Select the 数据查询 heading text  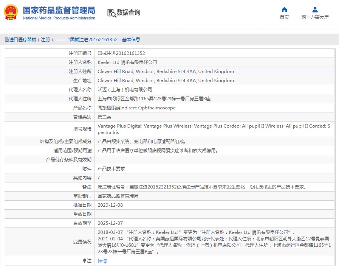pos(128,12)
